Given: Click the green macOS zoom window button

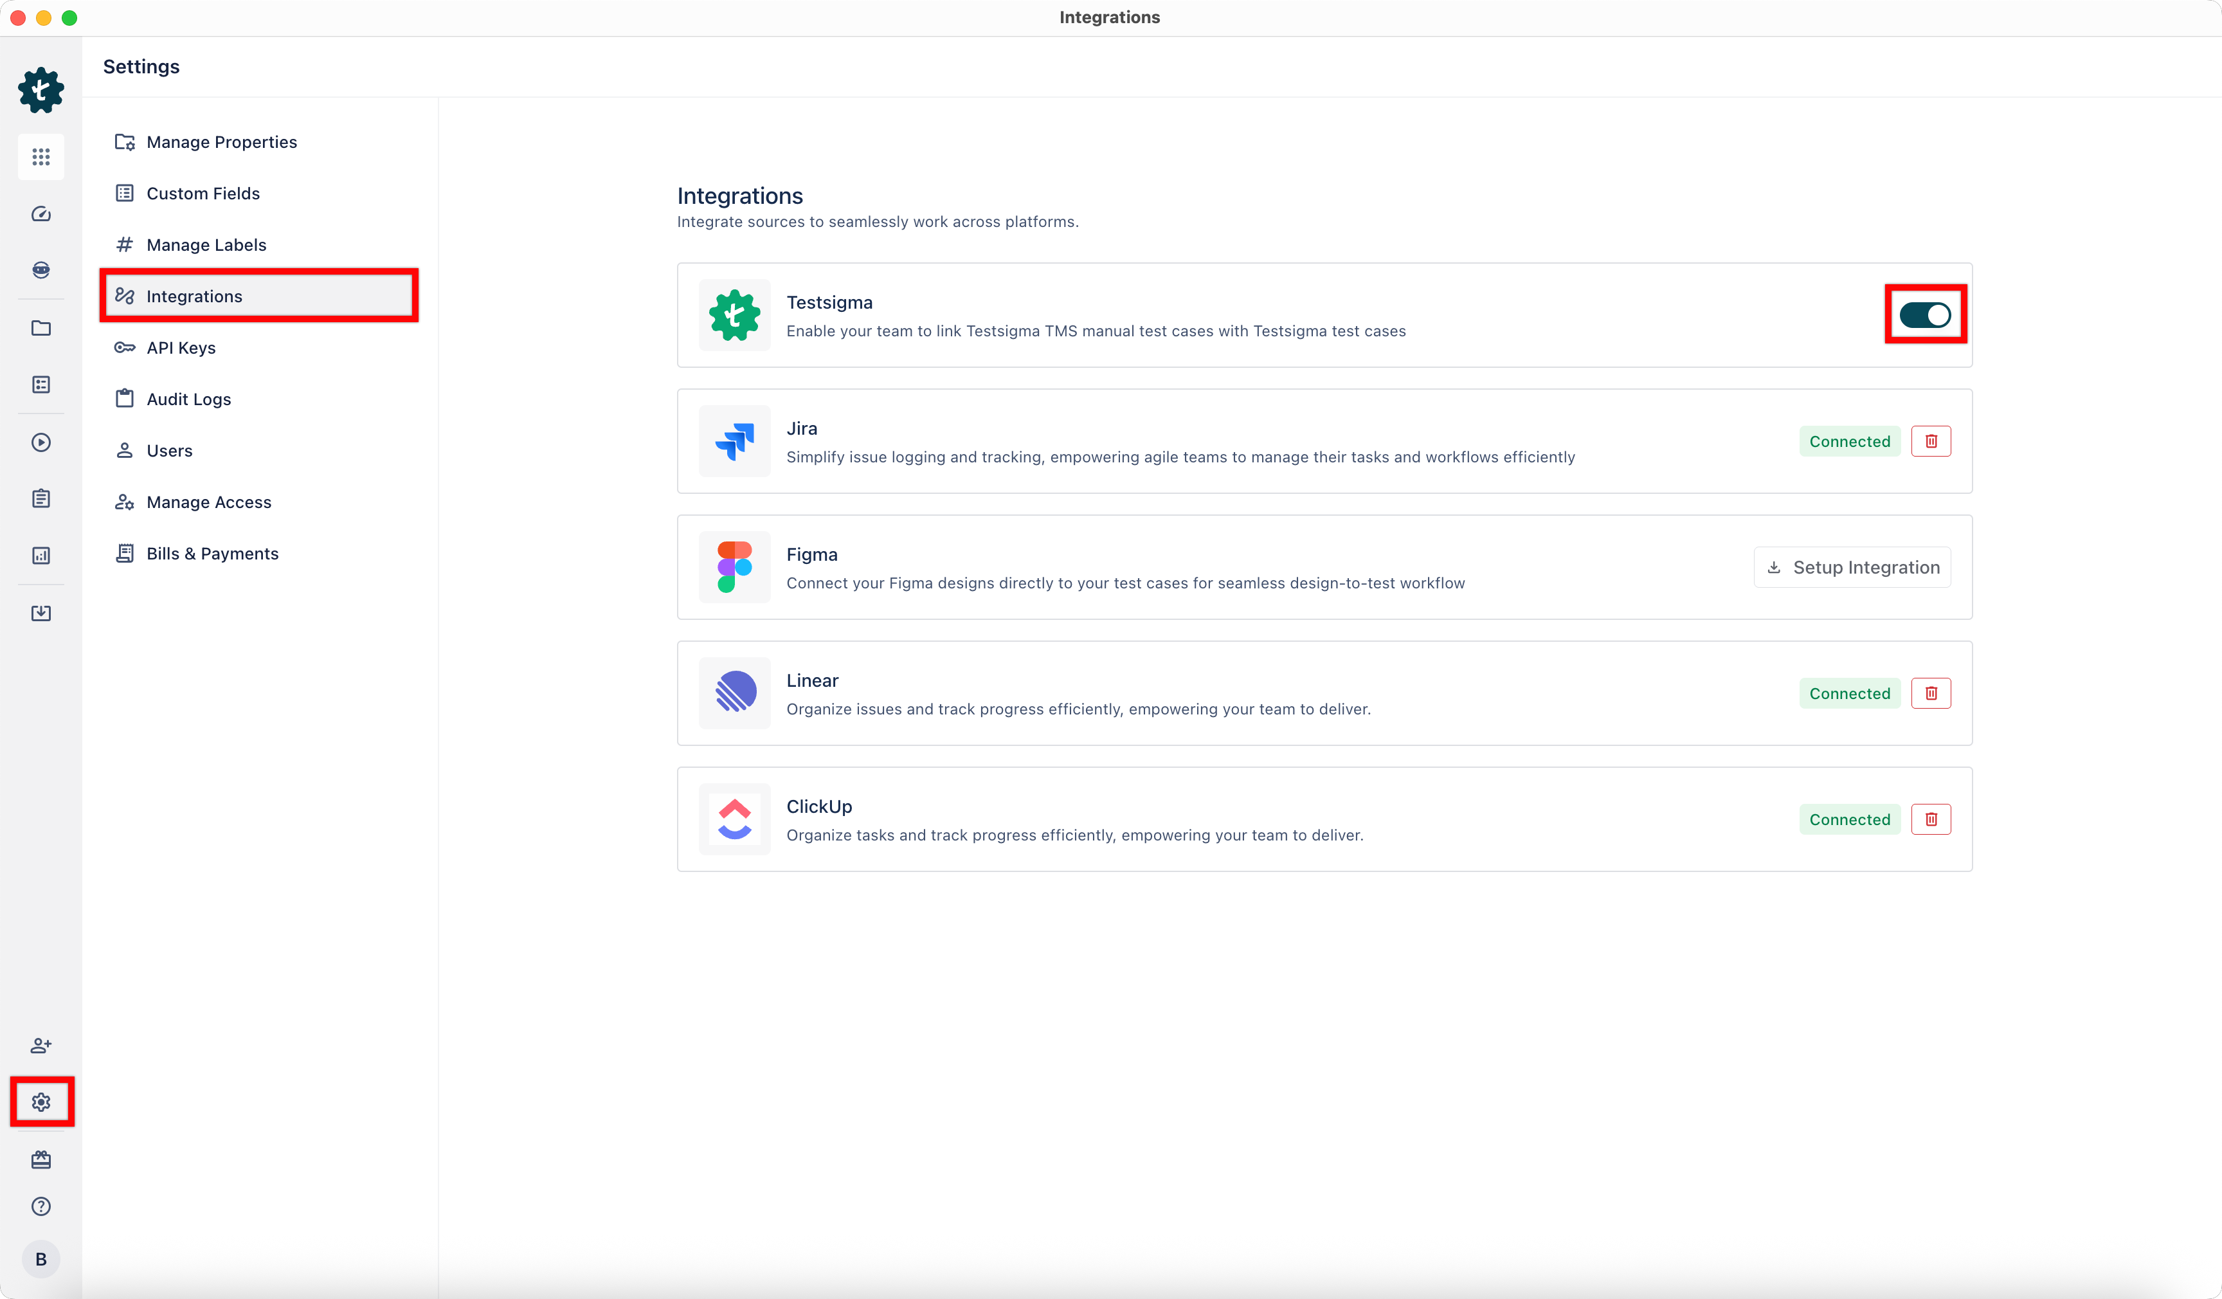Looking at the screenshot, I should point(69,17).
